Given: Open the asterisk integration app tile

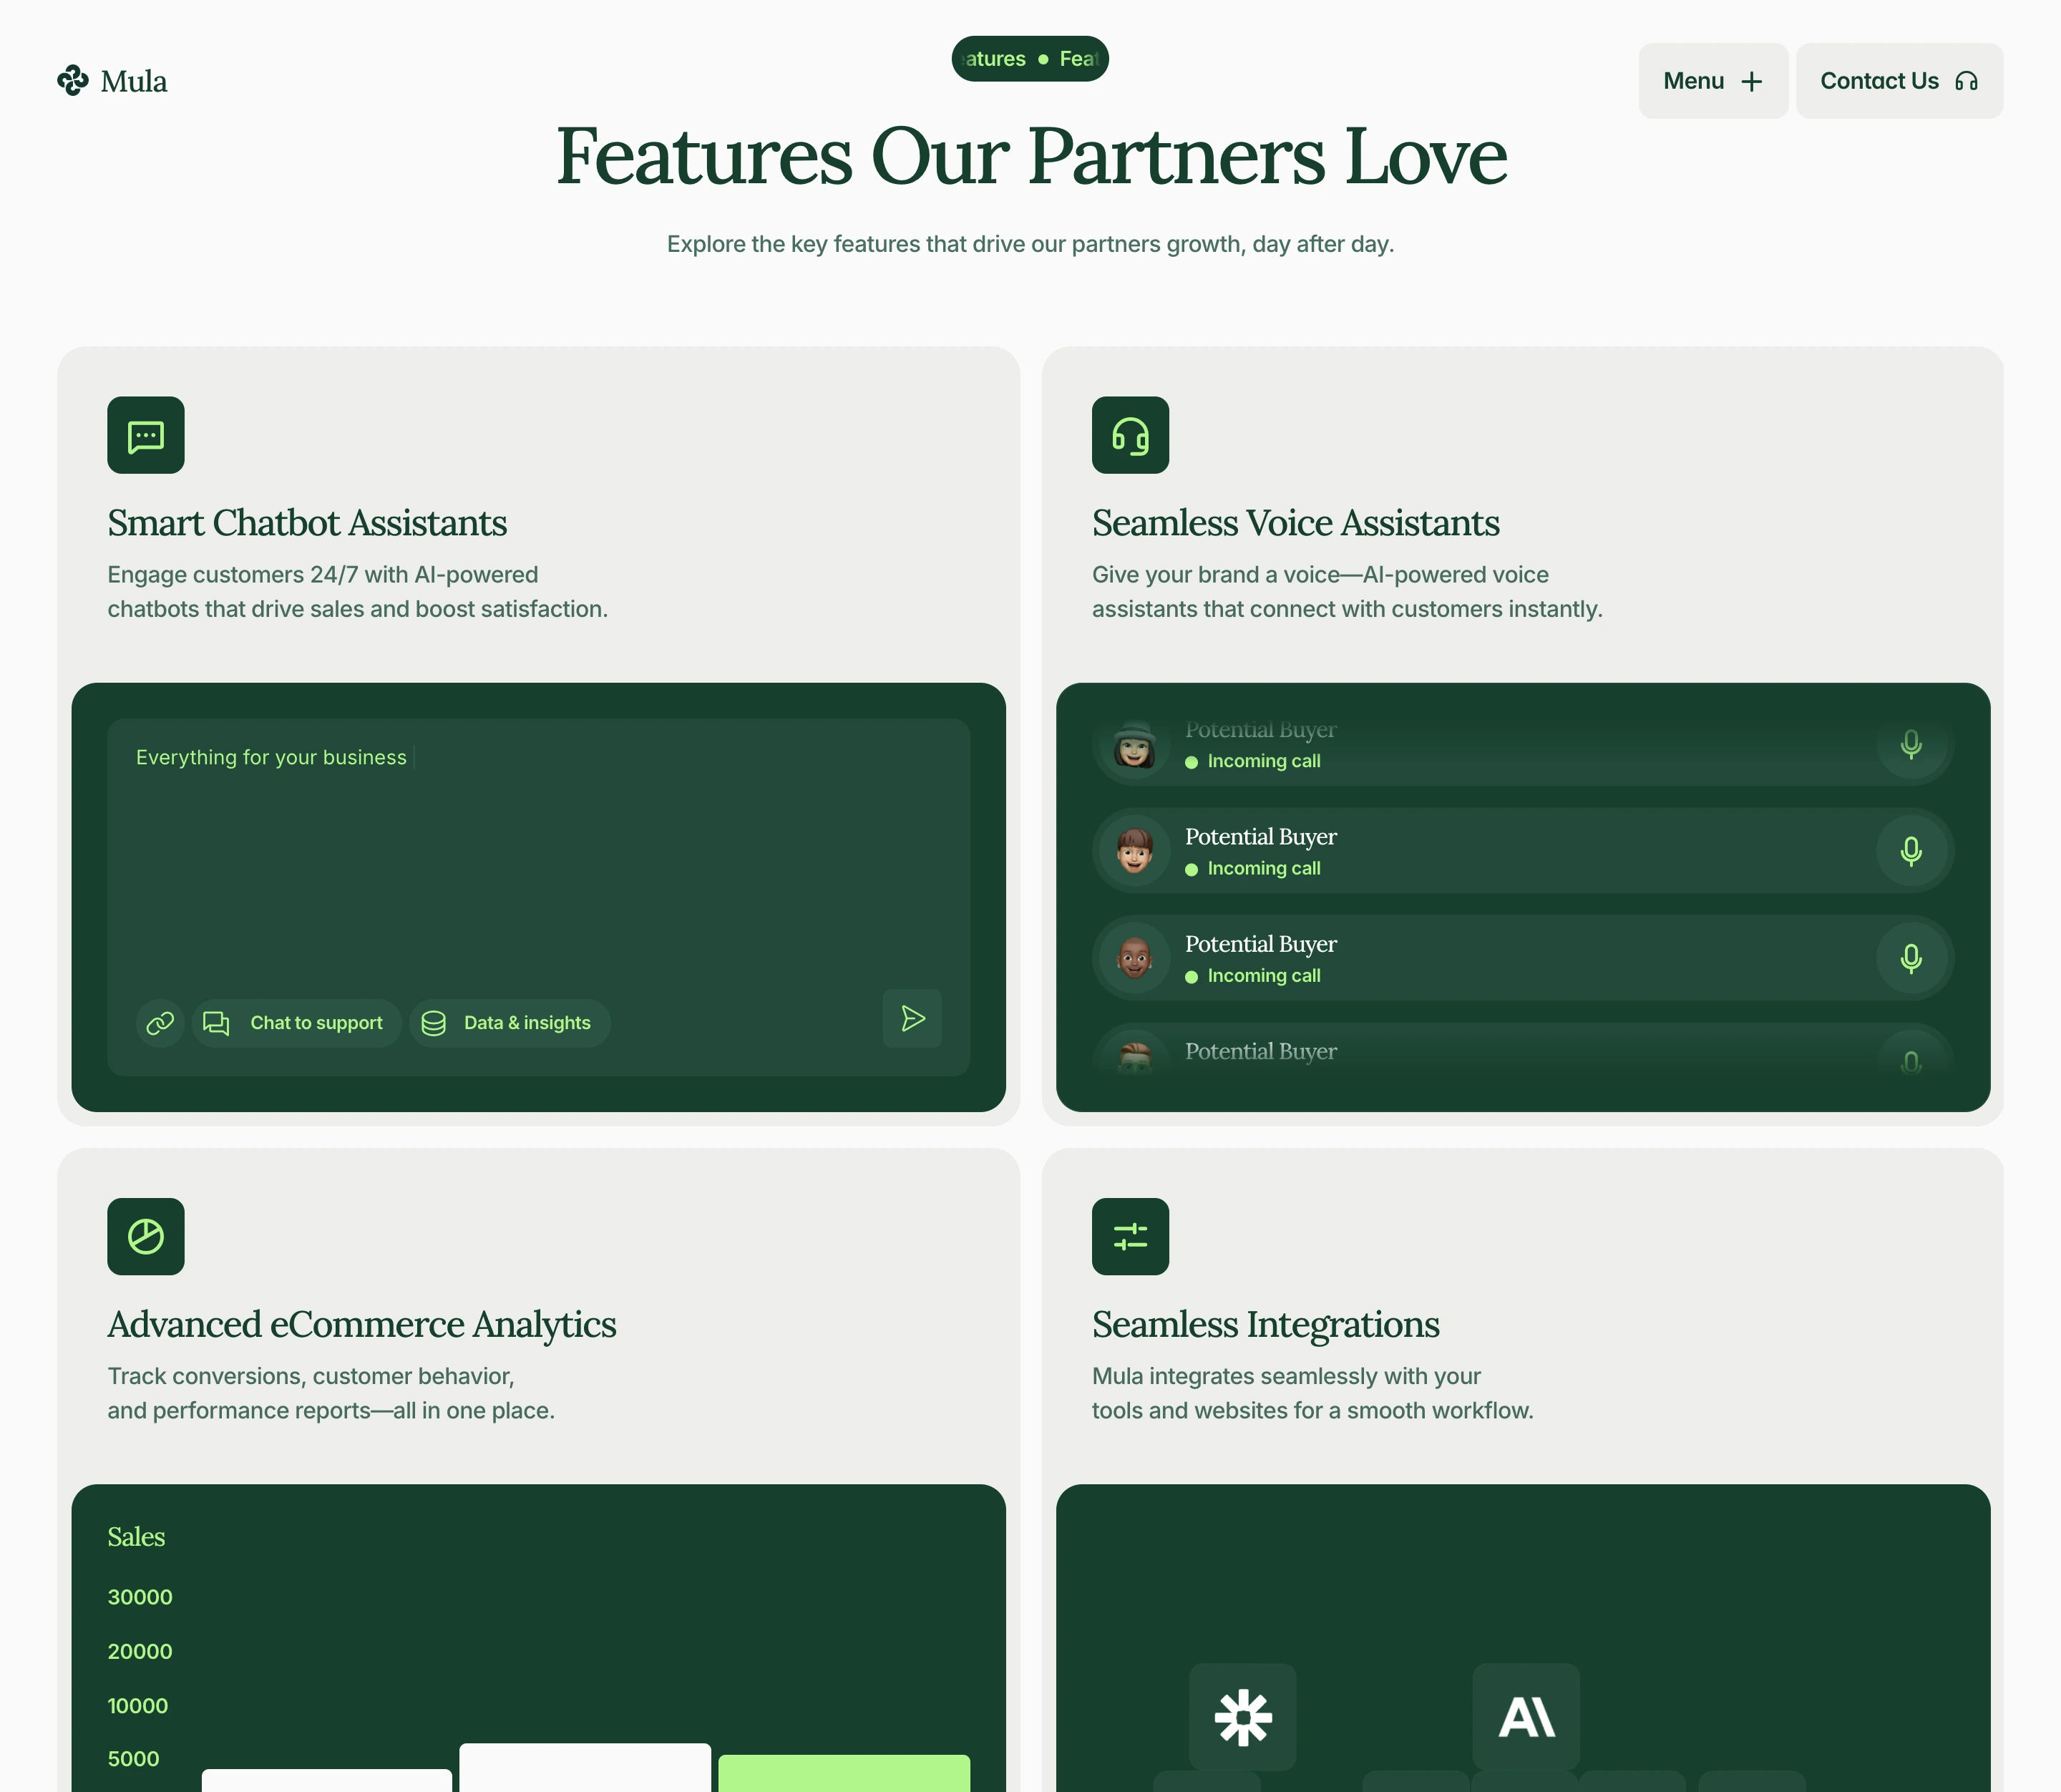Looking at the screenshot, I should coord(1242,1717).
